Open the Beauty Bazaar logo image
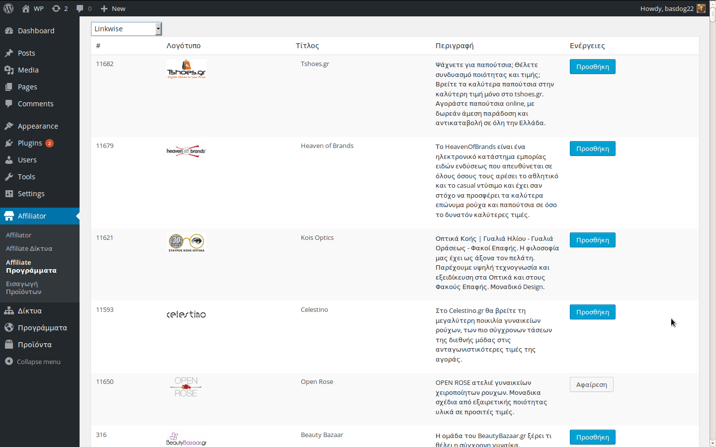The height and width of the screenshot is (447, 716). pyautogui.click(x=186, y=439)
